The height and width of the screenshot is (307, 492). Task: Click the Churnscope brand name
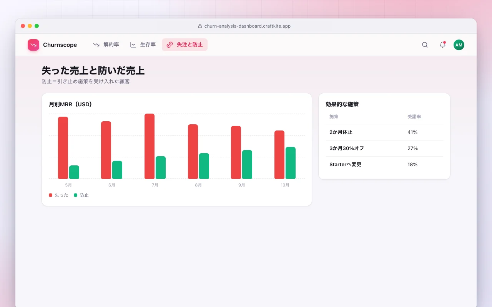pos(60,45)
